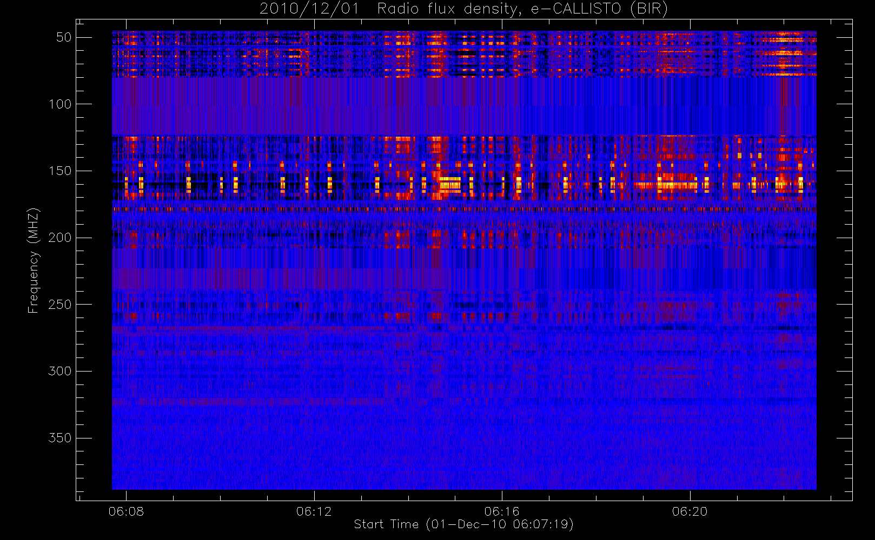Select the 300 frequency tick label
This screenshot has width=875, height=540.
[x=60, y=371]
